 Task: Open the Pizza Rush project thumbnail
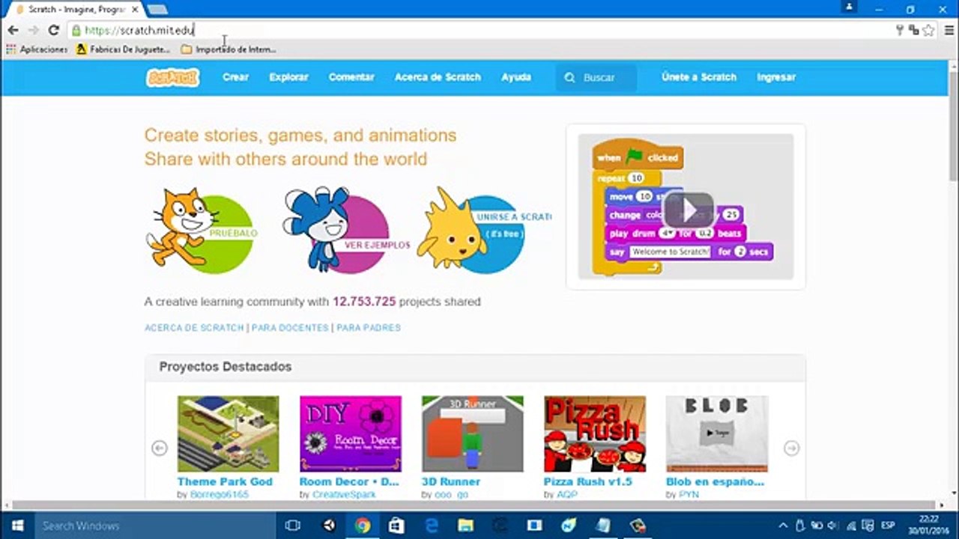(594, 434)
